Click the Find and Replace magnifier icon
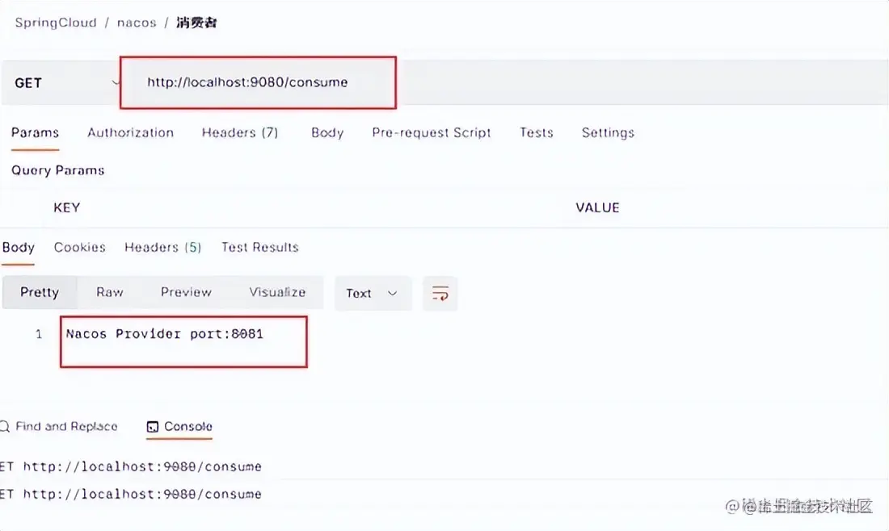 pos(6,426)
